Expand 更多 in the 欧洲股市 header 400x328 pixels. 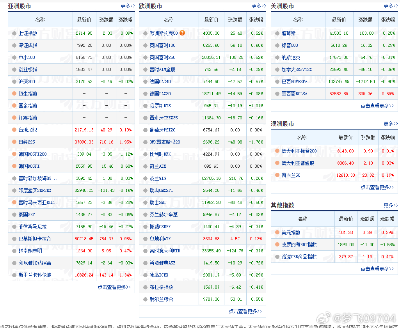(259, 6)
